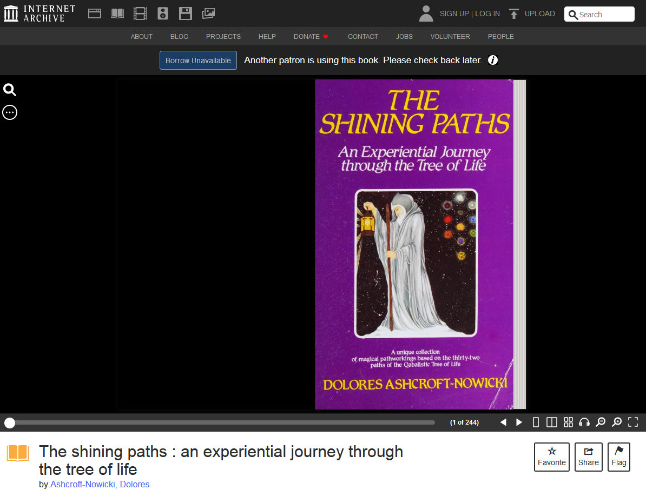Open the Web (Wayback) media icon
The image size is (646, 490).
pos(94,14)
